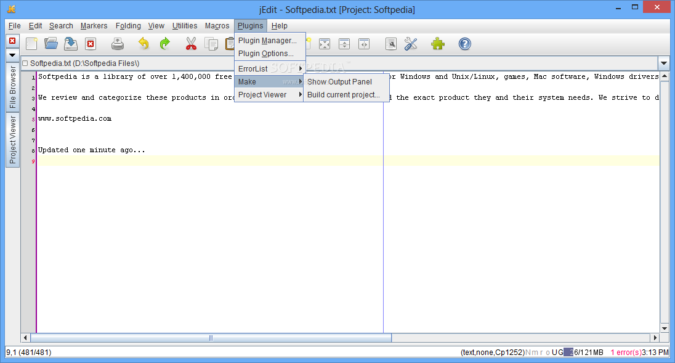Open the View menu
This screenshot has height=363, width=675.
[156, 26]
